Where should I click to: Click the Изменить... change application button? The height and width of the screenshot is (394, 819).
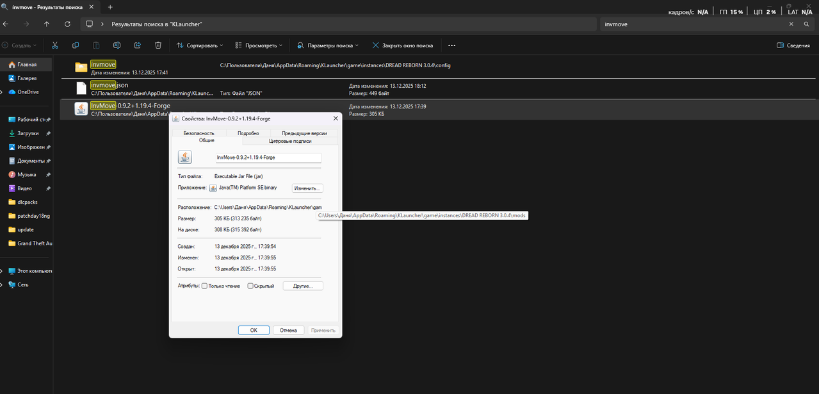tap(307, 188)
